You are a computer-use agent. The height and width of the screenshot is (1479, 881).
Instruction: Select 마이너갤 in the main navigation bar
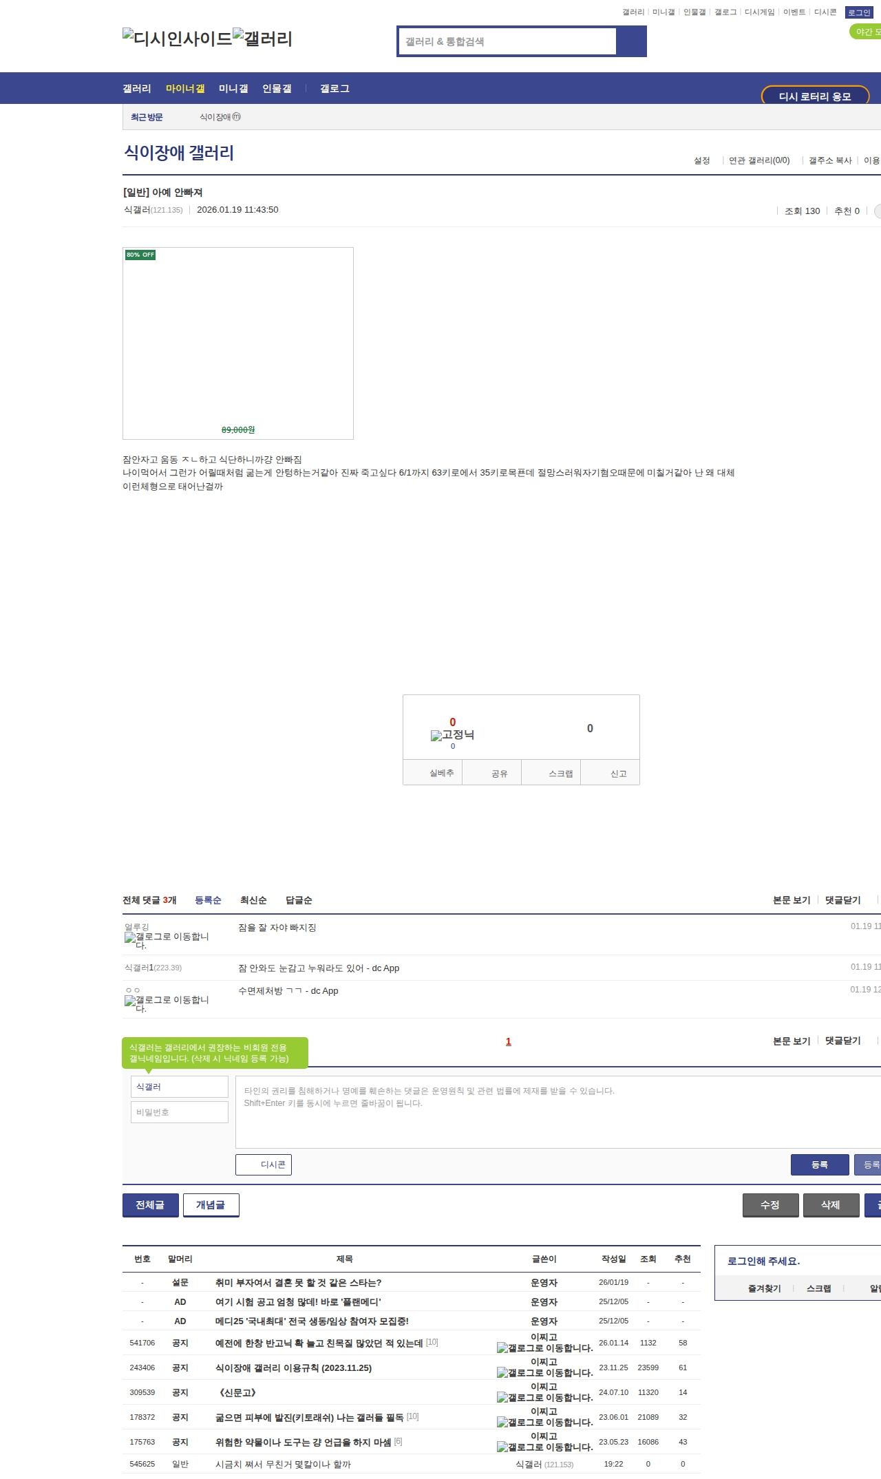click(185, 88)
